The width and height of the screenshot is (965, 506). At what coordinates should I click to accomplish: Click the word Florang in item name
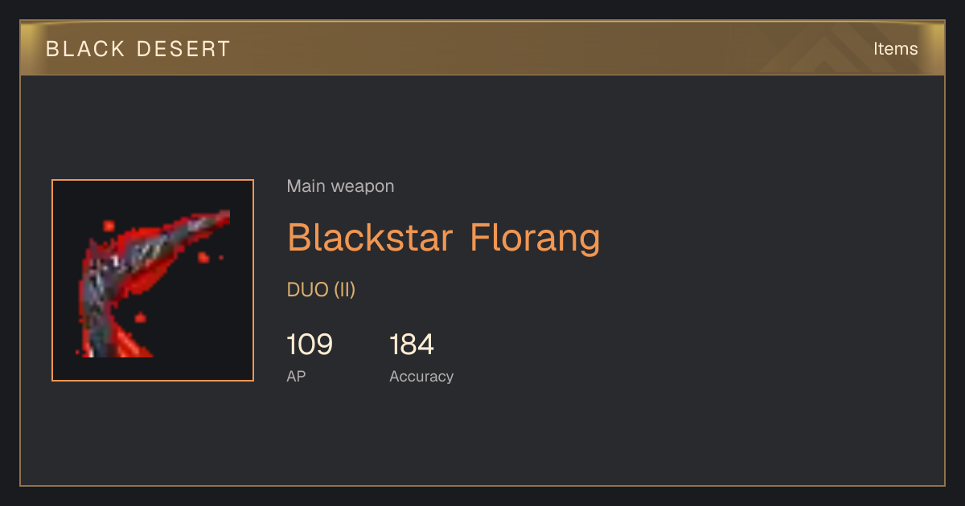click(x=535, y=238)
